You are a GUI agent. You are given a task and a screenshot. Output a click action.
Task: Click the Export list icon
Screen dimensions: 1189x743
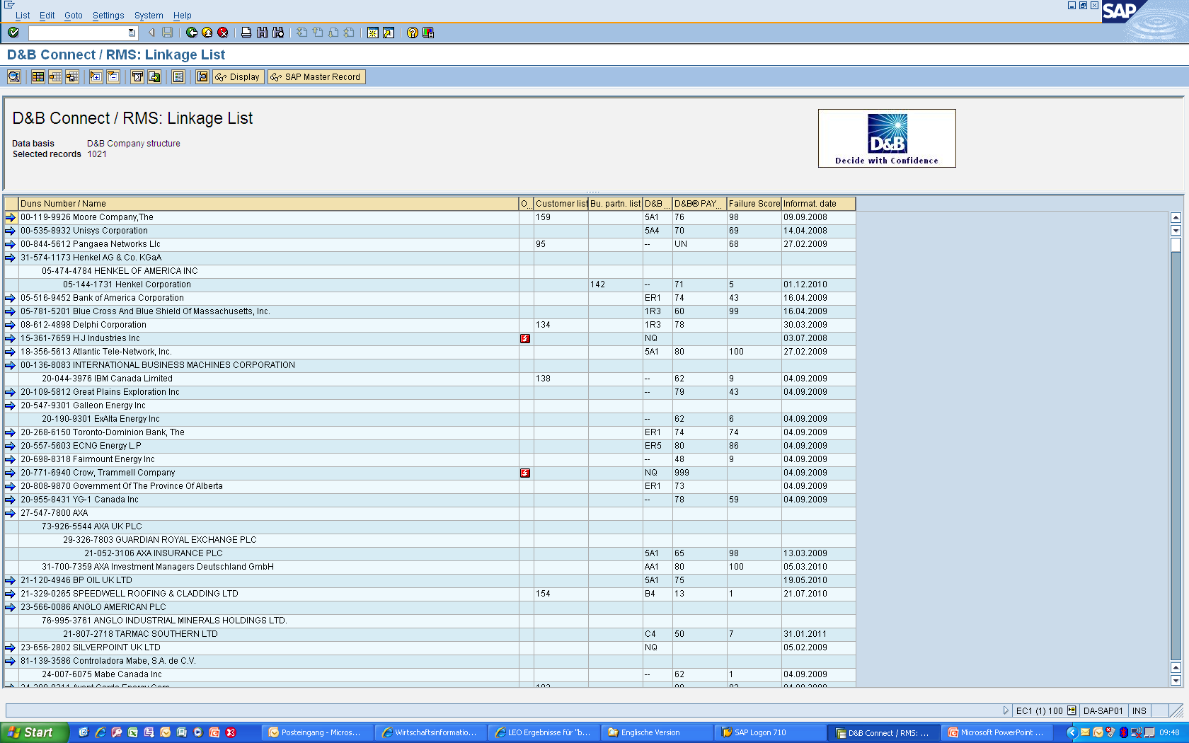coord(154,77)
